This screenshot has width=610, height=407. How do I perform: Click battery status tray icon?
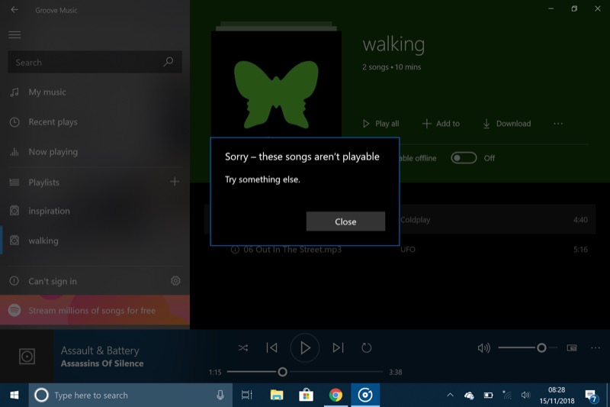point(488,396)
